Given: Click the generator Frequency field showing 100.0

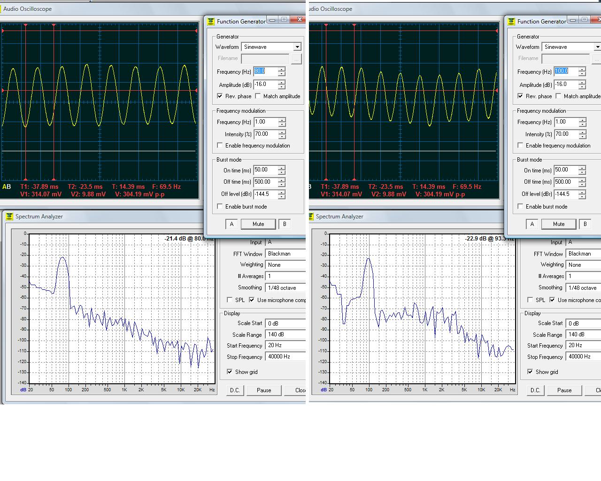Looking at the screenshot, I should point(566,71).
